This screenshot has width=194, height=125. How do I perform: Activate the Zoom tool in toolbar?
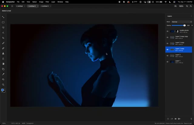pyautogui.click(x=3, y=85)
